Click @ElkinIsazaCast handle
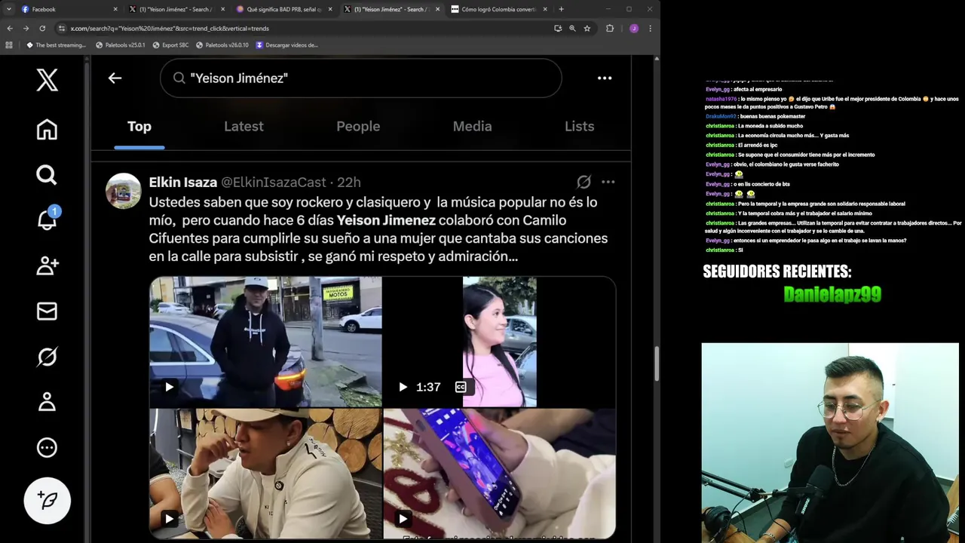 point(273,183)
